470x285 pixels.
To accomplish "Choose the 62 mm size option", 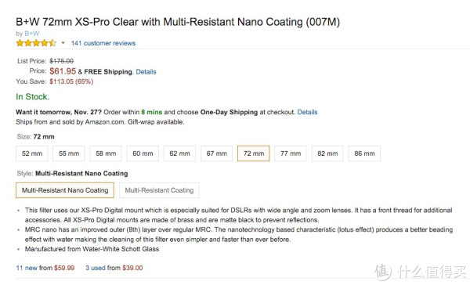I will tap(179, 153).
